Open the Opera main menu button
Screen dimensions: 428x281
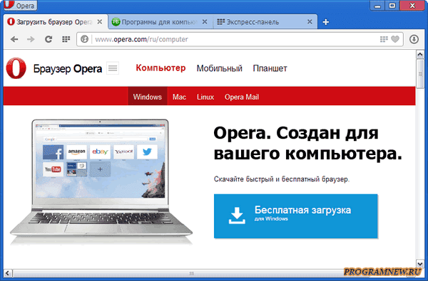(x=20, y=5)
